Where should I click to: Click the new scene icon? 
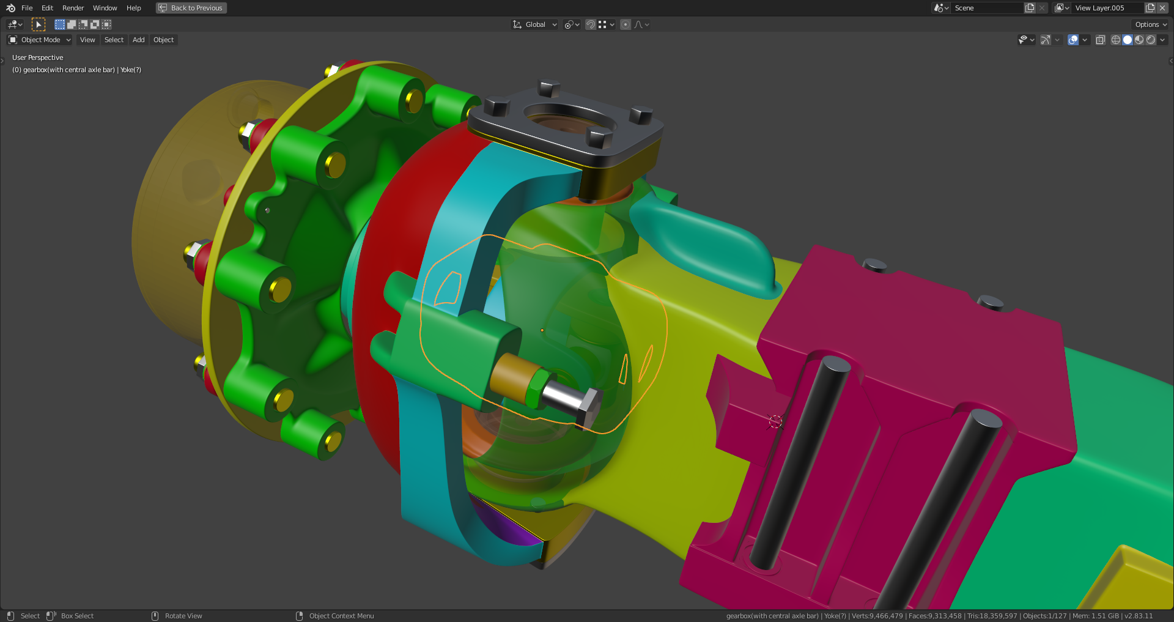pyautogui.click(x=1030, y=8)
